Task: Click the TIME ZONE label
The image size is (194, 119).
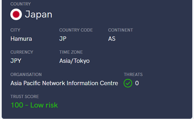Action: tap(71, 52)
